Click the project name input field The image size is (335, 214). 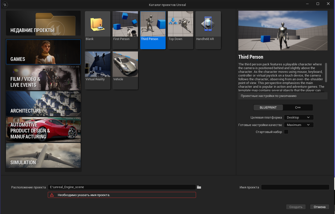coord(295,187)
